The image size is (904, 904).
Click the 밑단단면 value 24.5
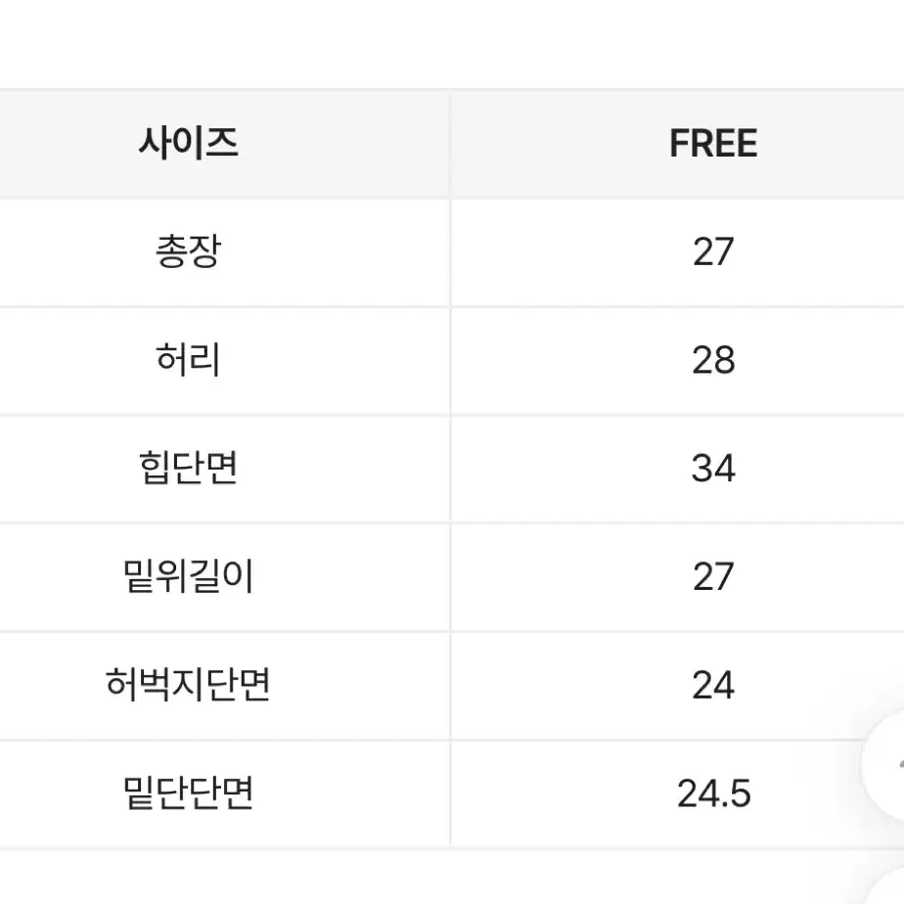click(x=714, y=793)
